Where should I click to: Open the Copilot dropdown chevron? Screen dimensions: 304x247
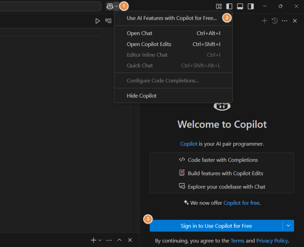(116, 6)
